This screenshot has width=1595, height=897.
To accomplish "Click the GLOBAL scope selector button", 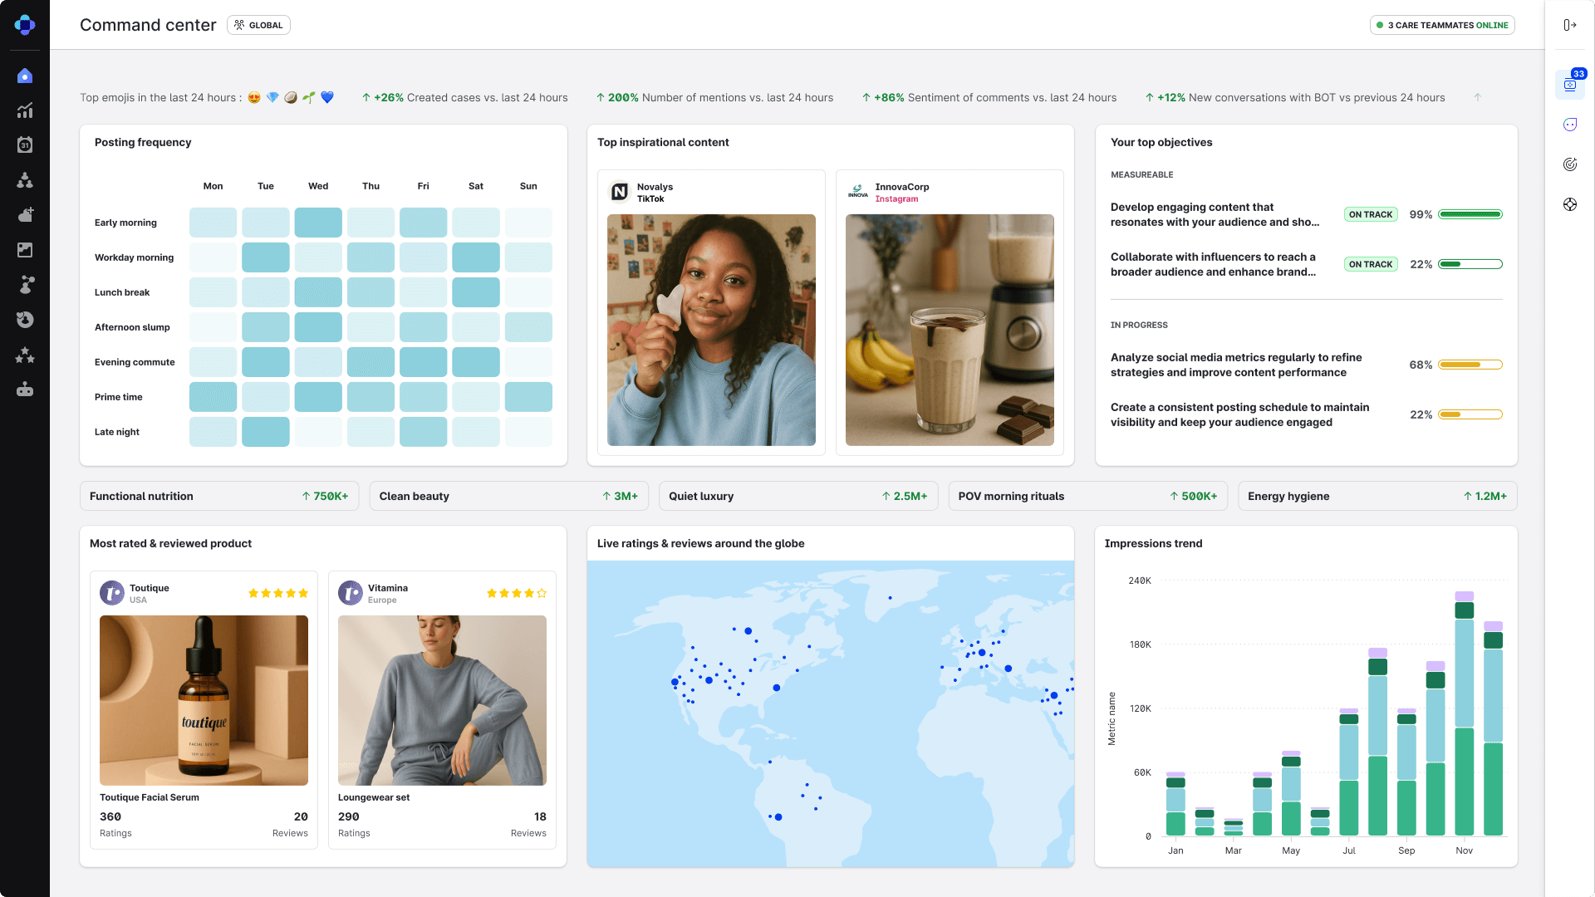I will tap(258, 25).
